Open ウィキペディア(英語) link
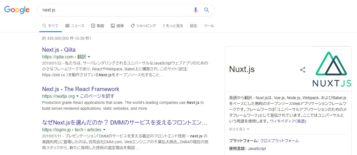Image resolution: width=357 pixels, height=155 pixels. pyautogui.click(x=288, y=121)
